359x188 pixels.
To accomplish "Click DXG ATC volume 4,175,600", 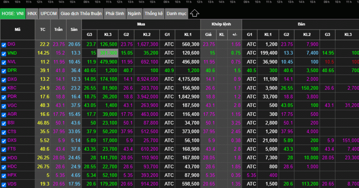I will pos(189,79).
